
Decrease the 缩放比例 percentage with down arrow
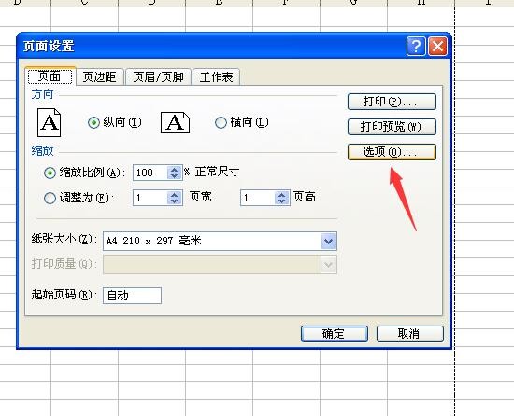[x=175, y=176]
